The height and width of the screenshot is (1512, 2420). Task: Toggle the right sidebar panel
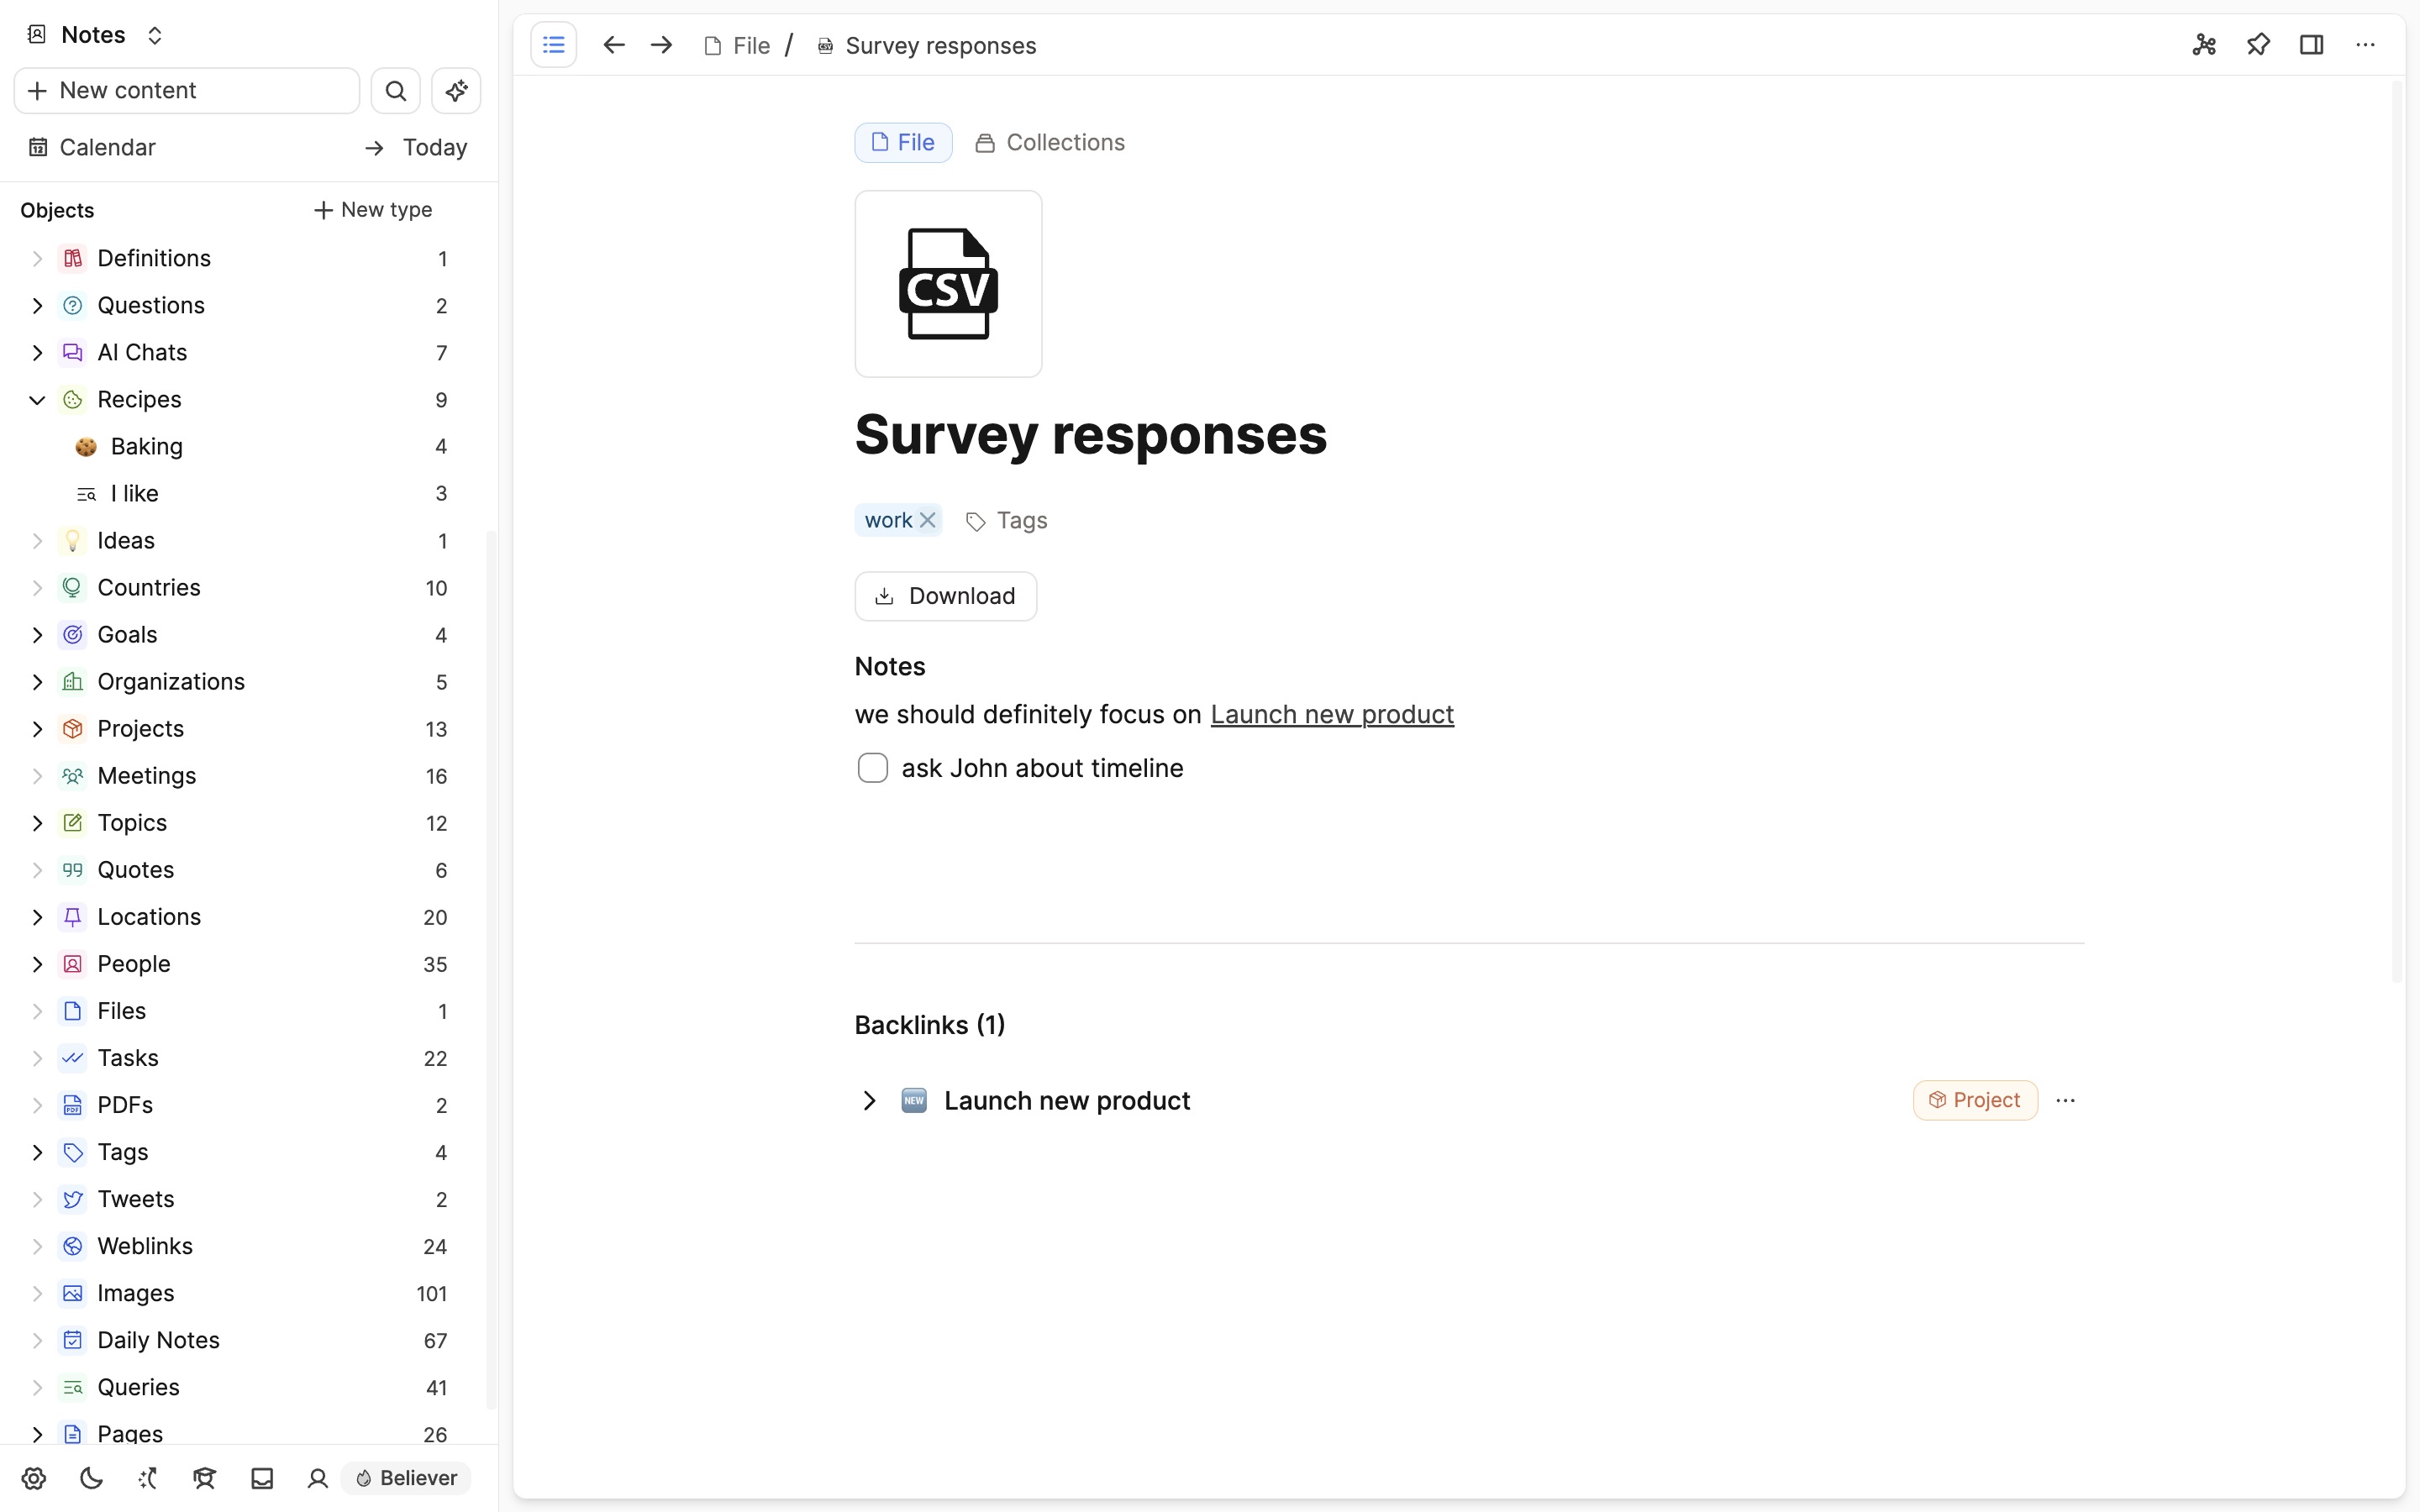pos(2312,45)
